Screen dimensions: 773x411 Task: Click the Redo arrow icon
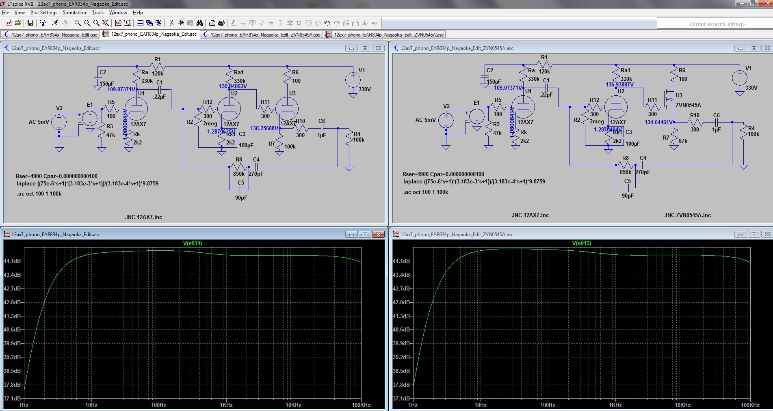[337, 23]
